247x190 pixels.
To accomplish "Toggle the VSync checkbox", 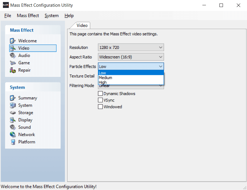I will 100,100.
